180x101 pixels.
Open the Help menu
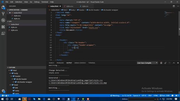coord(52,2)
